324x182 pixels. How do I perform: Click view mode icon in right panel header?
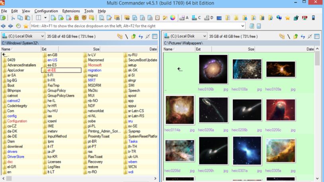click(317, 36)
